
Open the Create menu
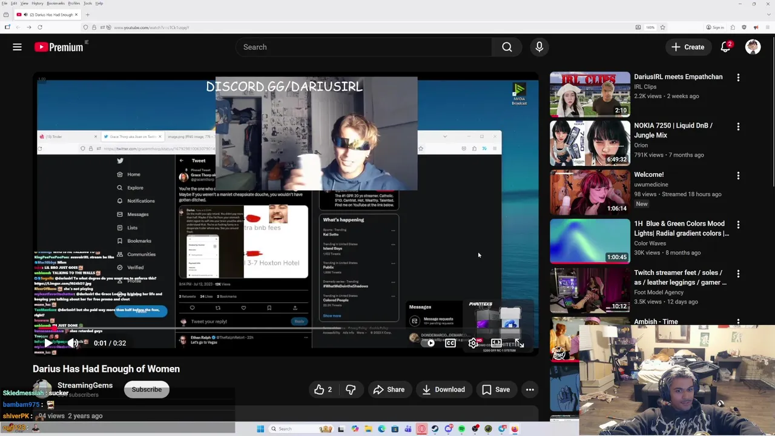click(x=688, y=47)
